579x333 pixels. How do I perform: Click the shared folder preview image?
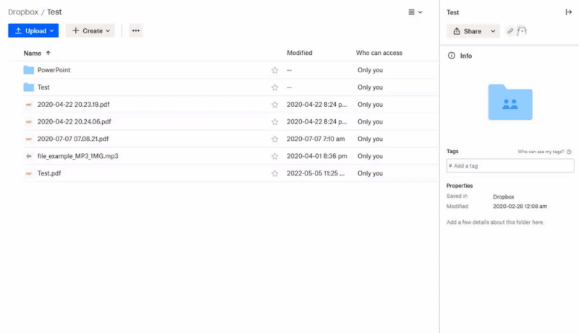(x=510, y=102)
